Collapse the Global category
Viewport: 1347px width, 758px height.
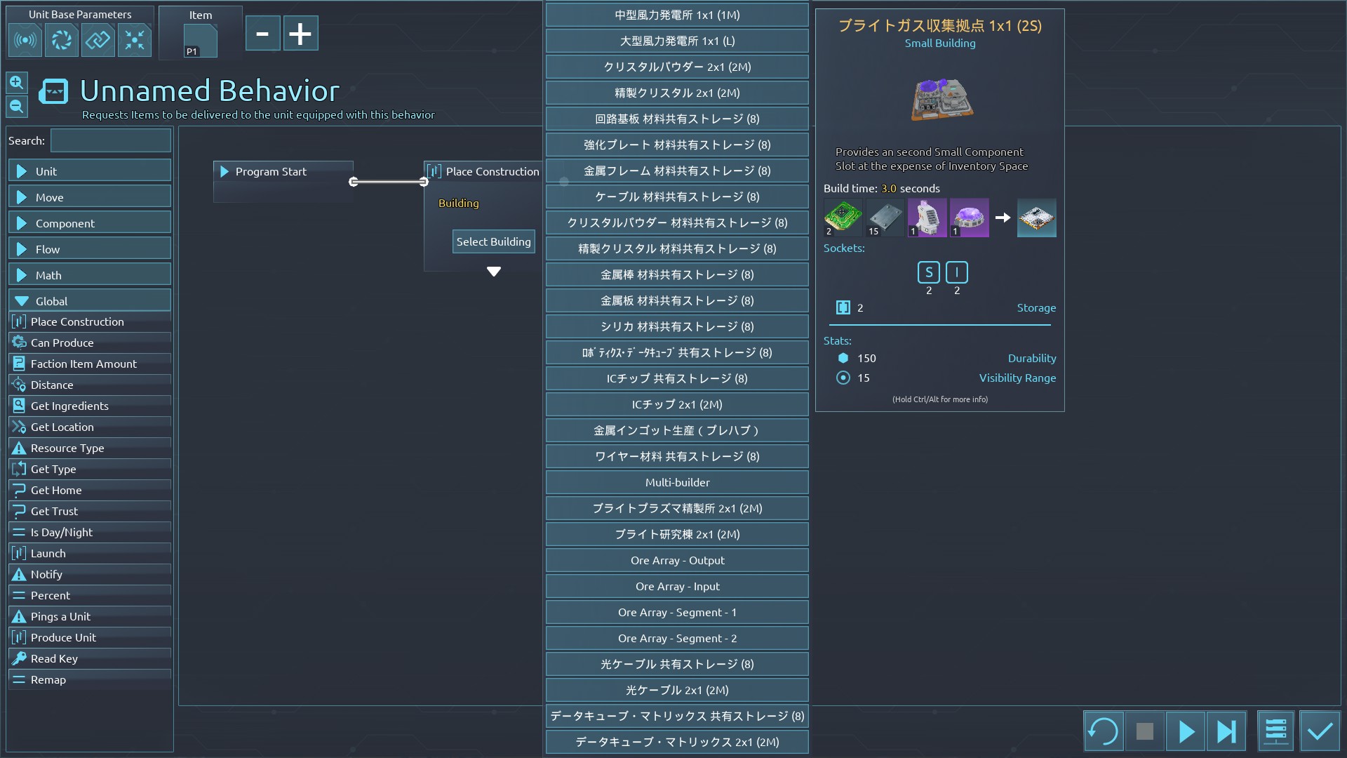click(x=90, y=301)
